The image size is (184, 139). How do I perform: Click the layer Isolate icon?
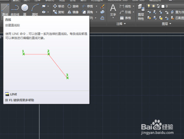(155, 12)
